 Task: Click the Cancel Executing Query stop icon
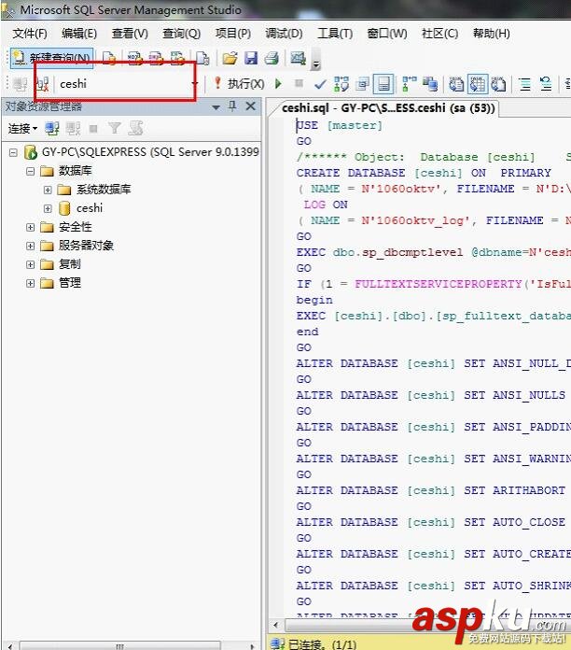[299, 84]
